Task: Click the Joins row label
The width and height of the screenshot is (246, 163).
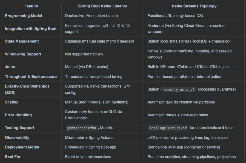Action: click(10, 67)
